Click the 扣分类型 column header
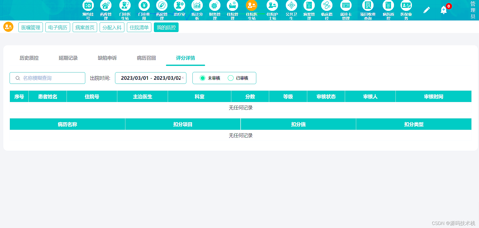The height and width of the screenshot is (228, 479). pos(414,124)
